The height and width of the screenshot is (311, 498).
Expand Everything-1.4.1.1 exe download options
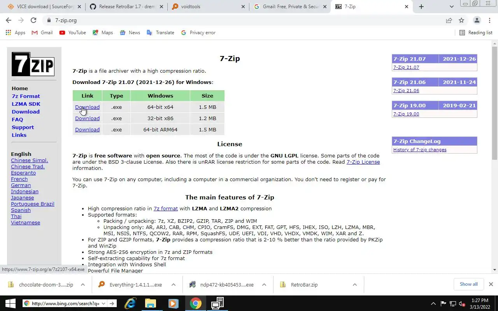coord(174,285)
